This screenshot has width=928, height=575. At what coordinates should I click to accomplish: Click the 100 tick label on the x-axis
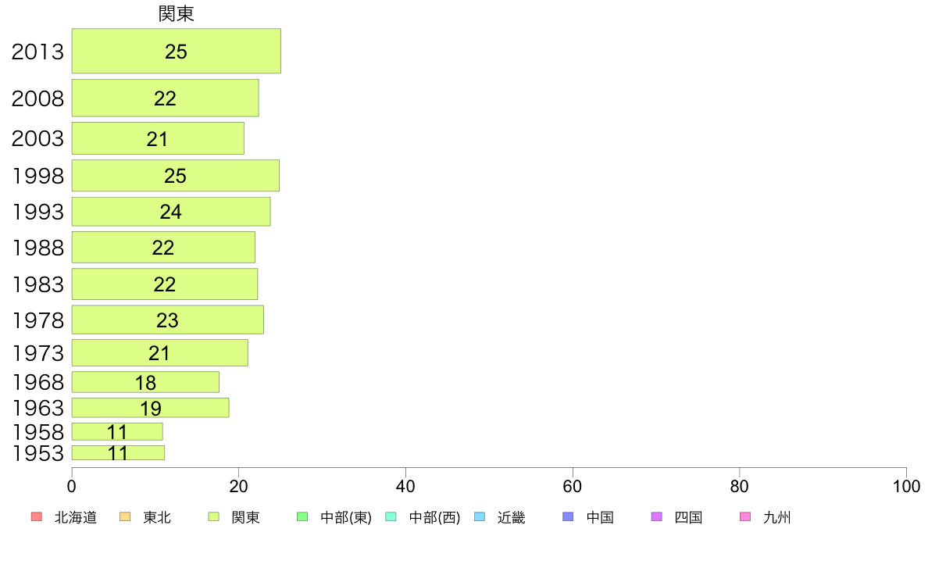point(906,487)
